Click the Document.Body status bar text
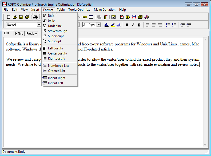Screen dimensions: 211x156 [14, 152]
